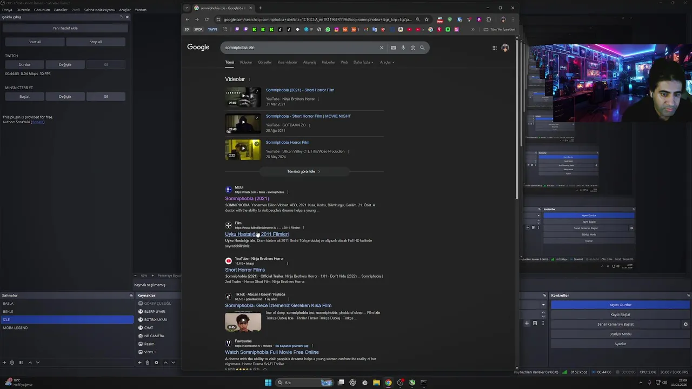Click Chrome address bar URL
Image resolution: width=692 pixels, height=389 pixels.
[317, 19]
